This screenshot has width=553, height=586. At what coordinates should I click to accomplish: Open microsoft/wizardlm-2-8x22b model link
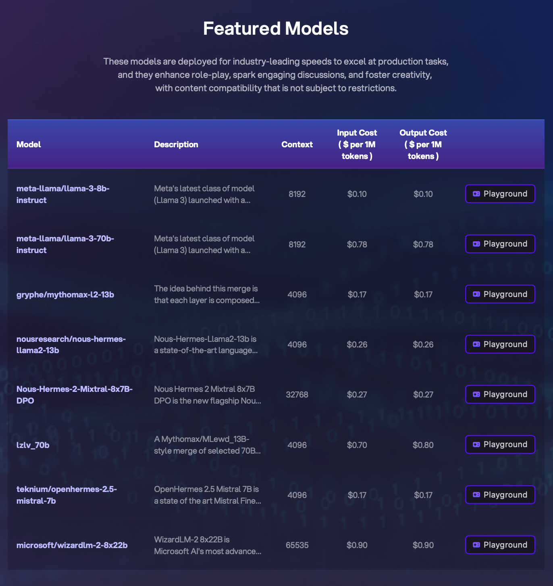tap(72, 545)
